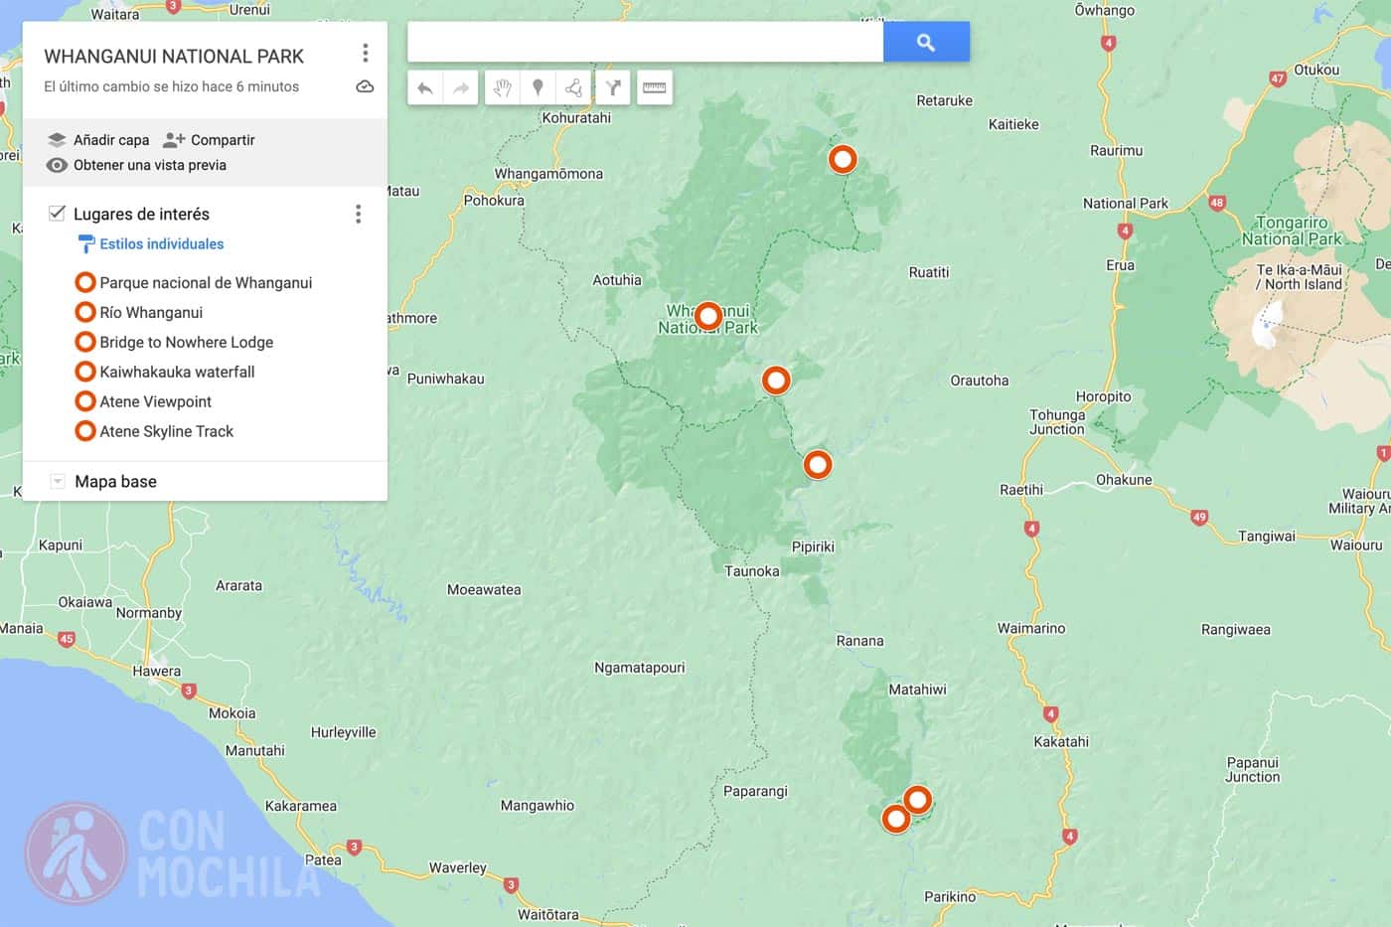This screenshot has height=927, width=1391.
Task: Click the Ngamatapouri map label
Action: pos(640,668)
